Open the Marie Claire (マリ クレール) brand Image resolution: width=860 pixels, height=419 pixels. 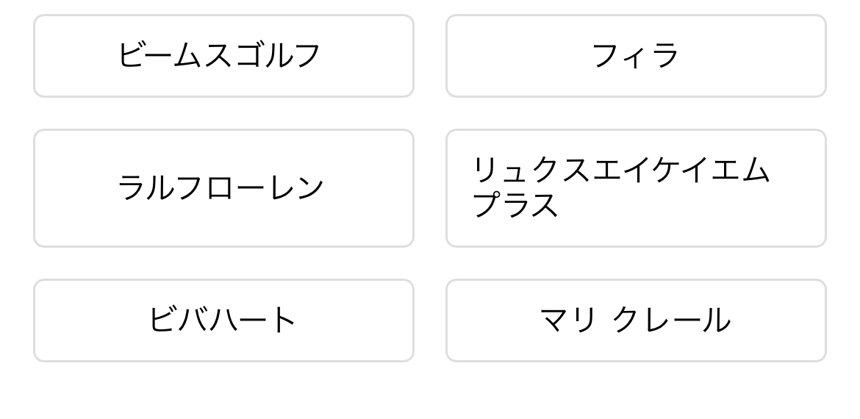636,320
